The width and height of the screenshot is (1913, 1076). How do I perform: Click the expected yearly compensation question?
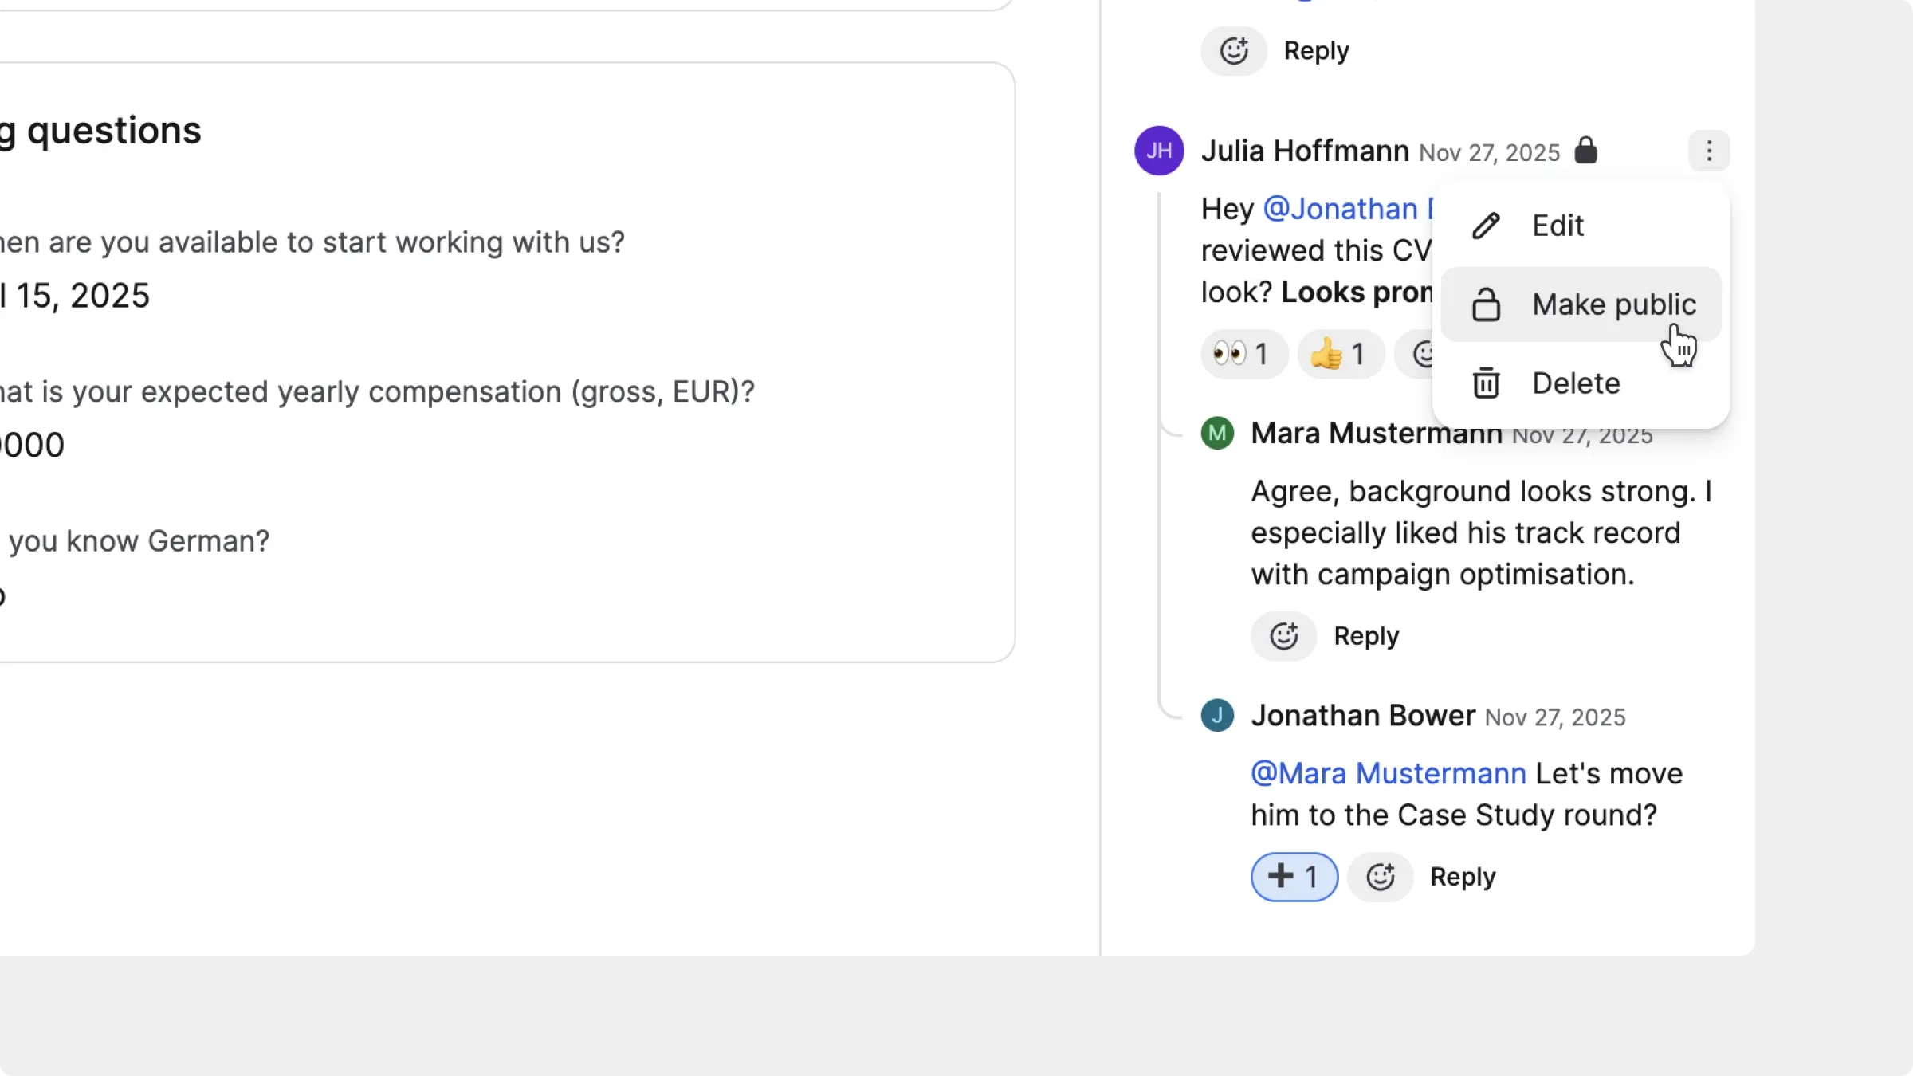pos(377,392)
